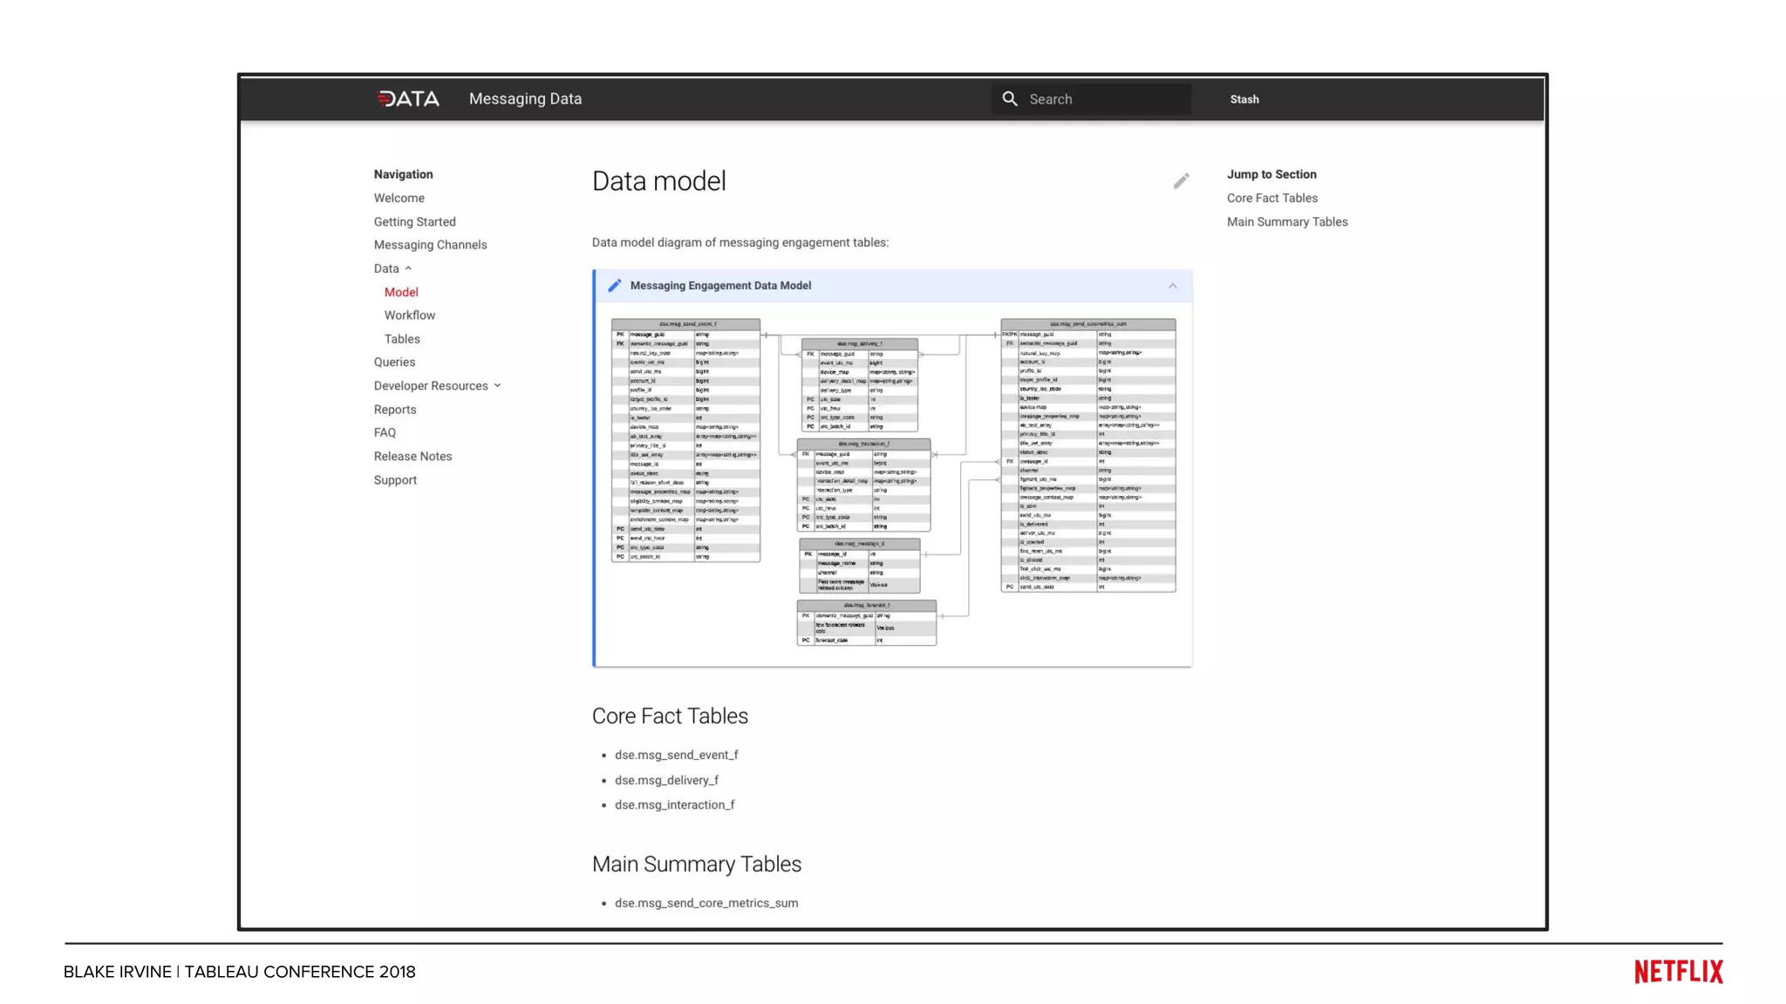Collapse the Data navigation section
The image size is (1786, 1004).
[408, 268]
